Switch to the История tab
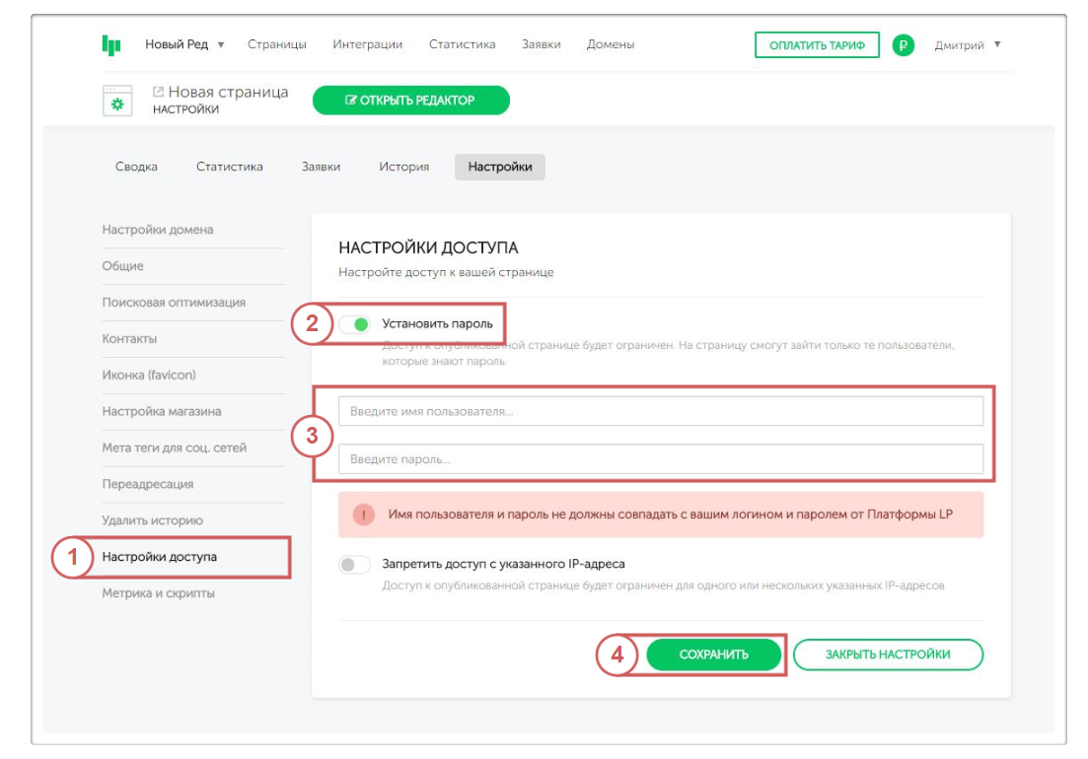The width and height of the screenshot is (1088, 759). point(403,167)
